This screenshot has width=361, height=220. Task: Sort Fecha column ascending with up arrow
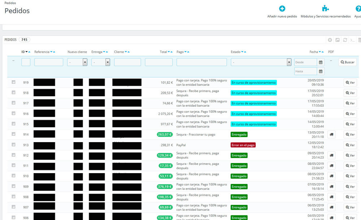click(323, 52)
